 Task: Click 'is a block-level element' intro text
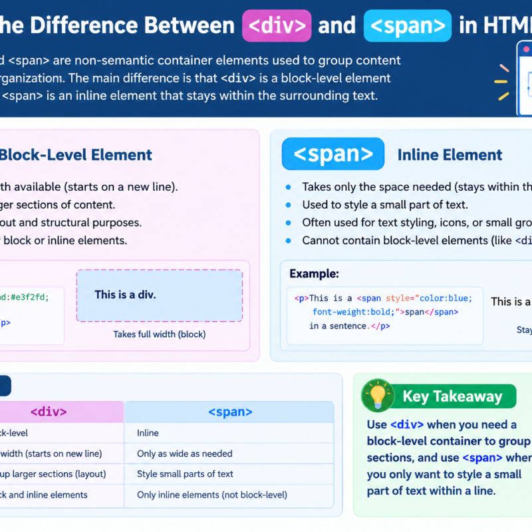coord(325,78)
